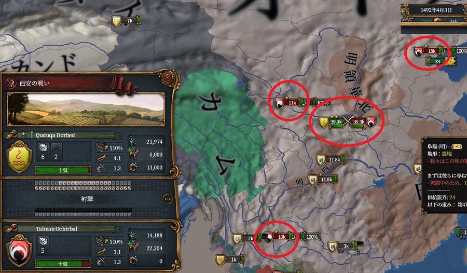Click the defender's red black-crescent shield emblem
The image size is (467, 273).
(x=19, y=251)
